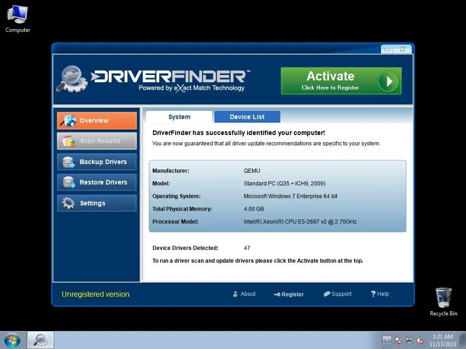Screen dimensions: 466x349
Task: Close the DriverFinder window
Action: coord(402,49)
